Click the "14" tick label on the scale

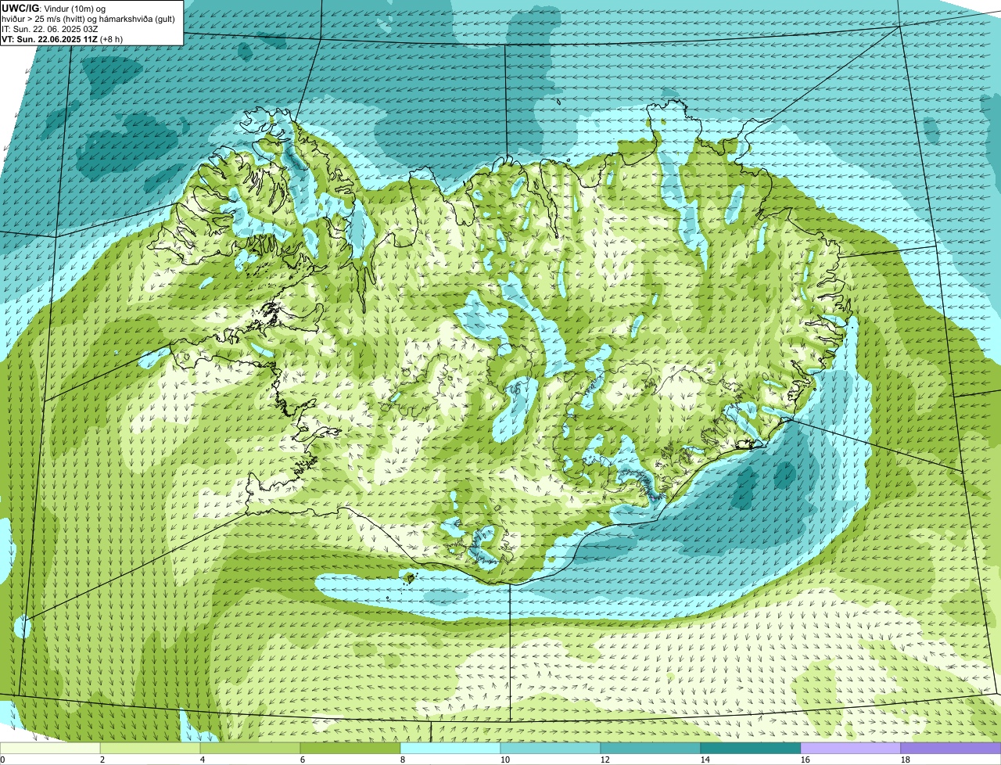(x=705, y=760)
